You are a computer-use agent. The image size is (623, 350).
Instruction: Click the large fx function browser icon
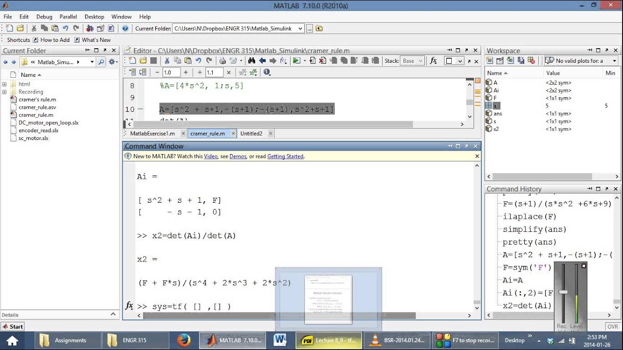[x=434, y=61]
